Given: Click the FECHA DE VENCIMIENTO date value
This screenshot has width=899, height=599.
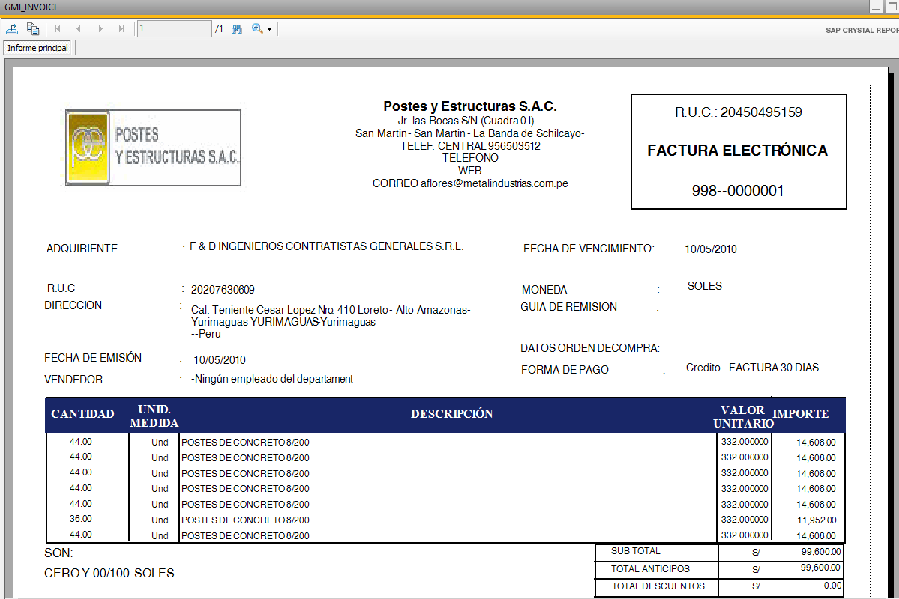Looking at the screenshot, I should tap(711, 249).
